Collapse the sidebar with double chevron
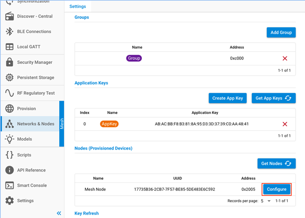Screen dimensions: 305x218 59,213
